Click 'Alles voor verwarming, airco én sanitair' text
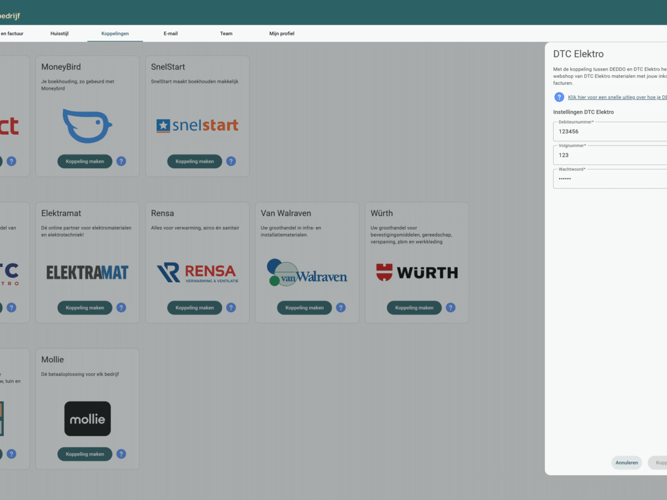Image resolution: width=667 pixels, height=500 pixels. click(195, 228)
